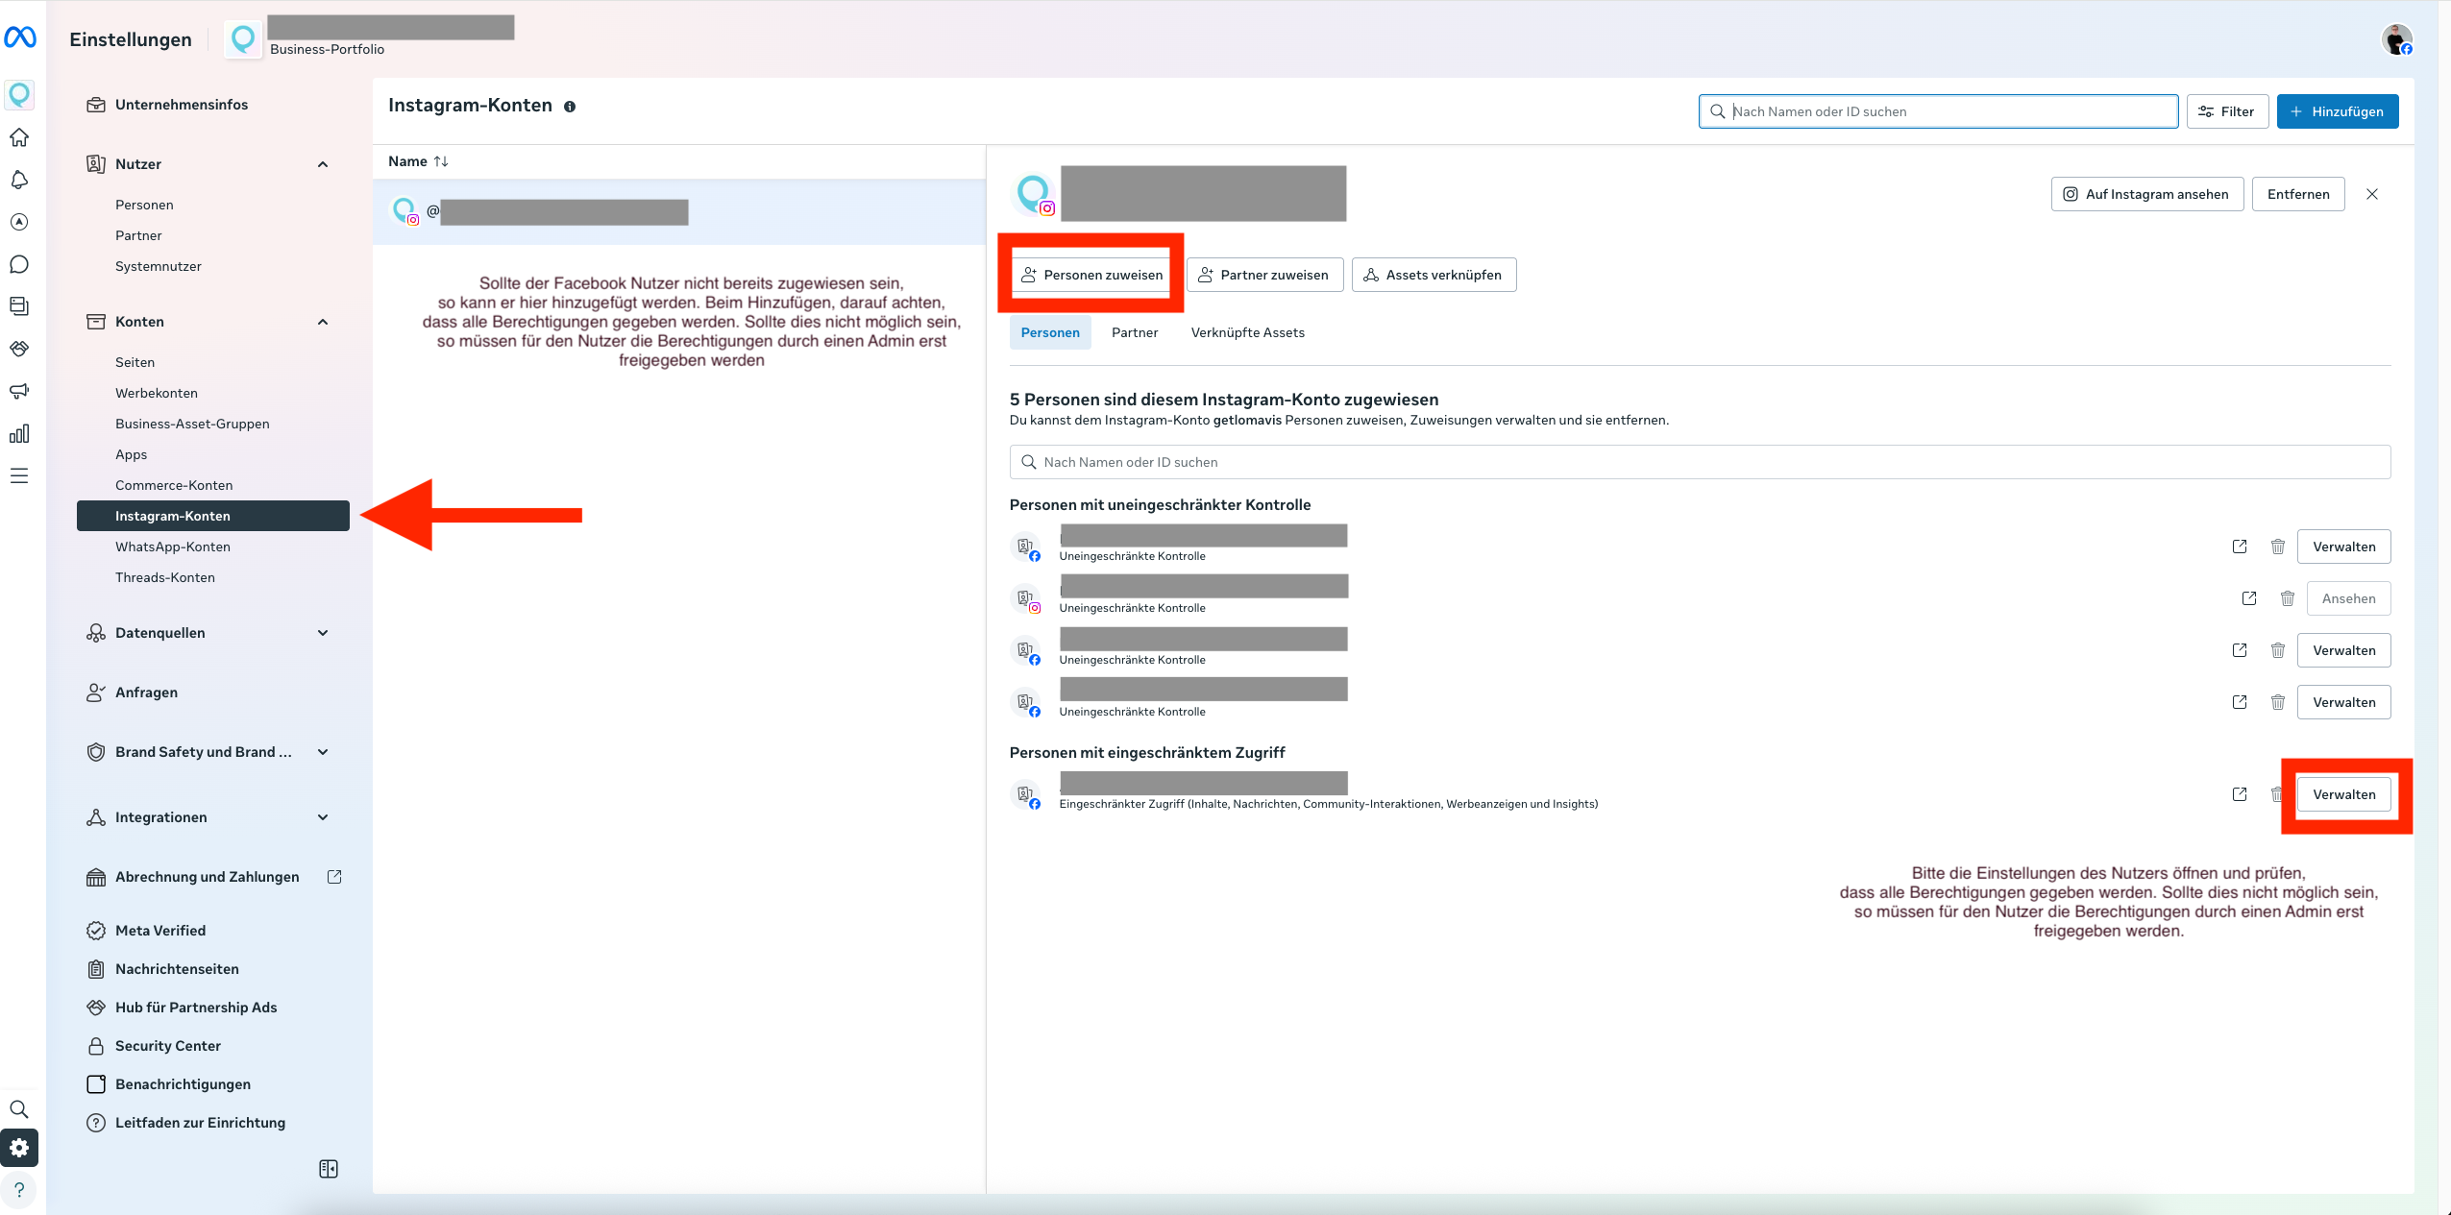2451x1215 pixels.
Task: Open the Filter button
Action: pyautogui.click(x=2226, y=111)
